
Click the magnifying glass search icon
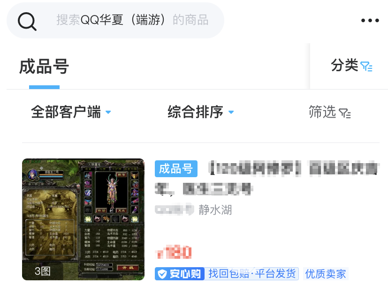(x=27, y=21)
